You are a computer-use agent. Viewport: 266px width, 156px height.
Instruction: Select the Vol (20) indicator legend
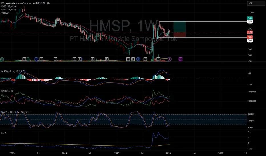pyautogui.click(x=5, y=13)
